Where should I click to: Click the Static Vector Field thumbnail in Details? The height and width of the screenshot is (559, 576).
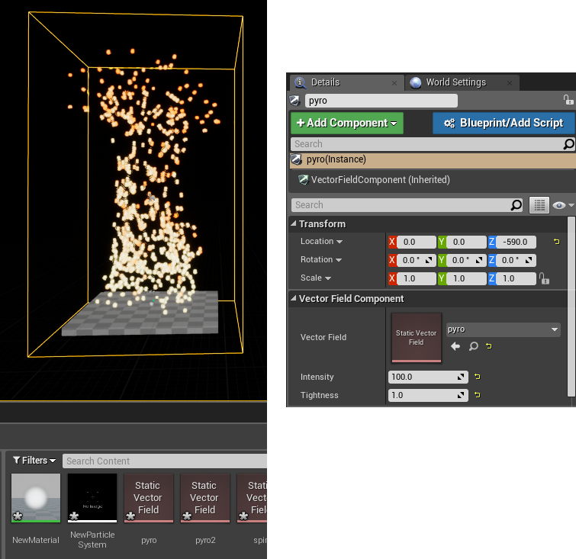pyautogui.click(x=417, y=338)
